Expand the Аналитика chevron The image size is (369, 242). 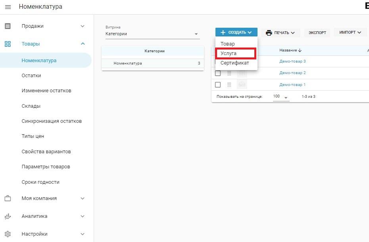83,216
